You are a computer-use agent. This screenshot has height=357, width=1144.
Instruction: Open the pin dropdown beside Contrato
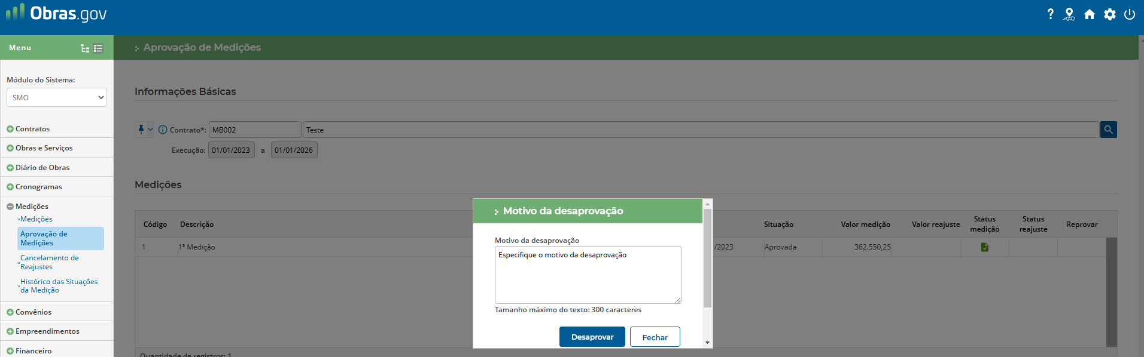coord(150,130)
